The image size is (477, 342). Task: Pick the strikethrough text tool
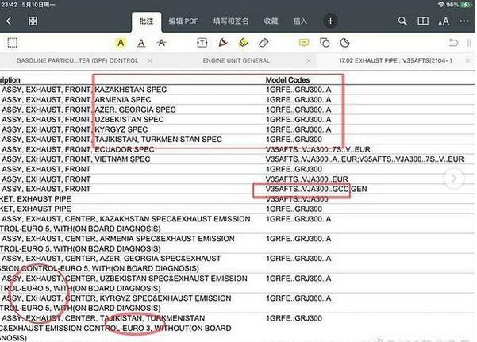pyautogui.click(x=162, y=42)
